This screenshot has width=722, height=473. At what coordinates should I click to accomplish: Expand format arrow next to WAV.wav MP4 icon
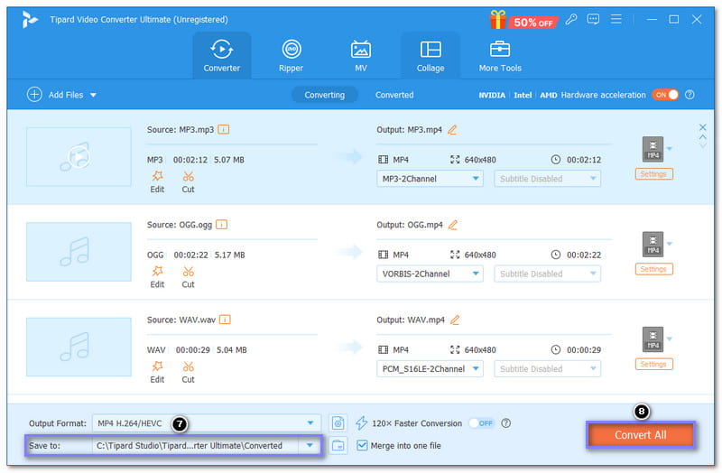[670, 339]
